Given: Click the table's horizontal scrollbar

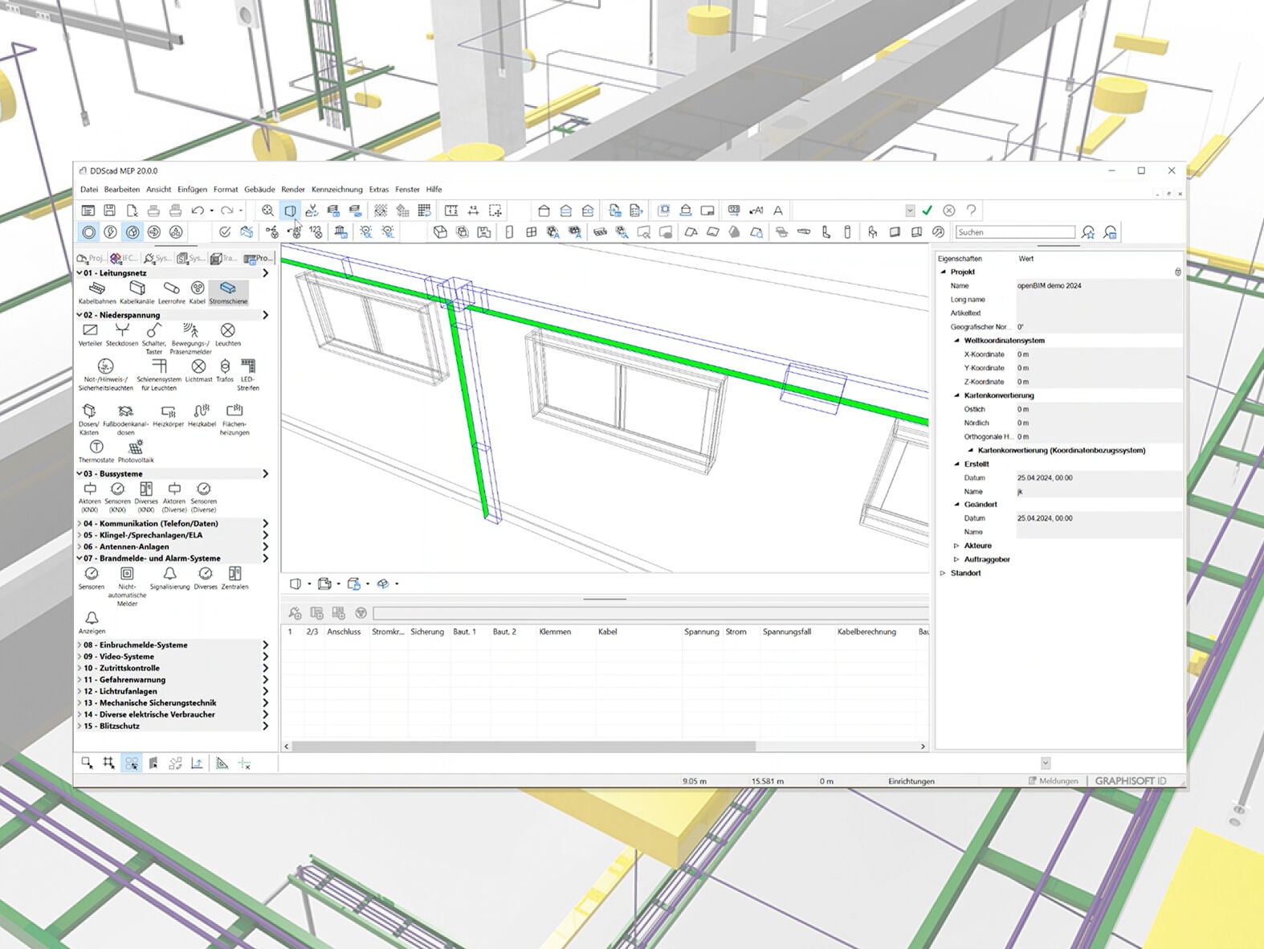Looking at the screenshot, I should coord(524,747).
